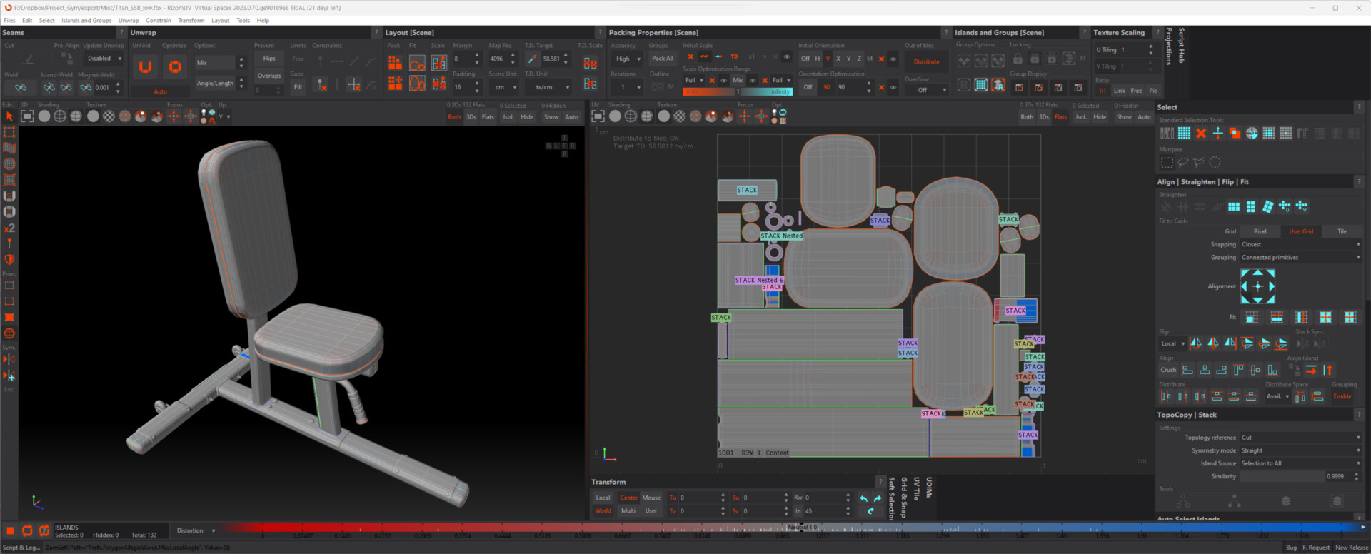Open T.D. Unit 'tx/cm' dropdown

548,87
